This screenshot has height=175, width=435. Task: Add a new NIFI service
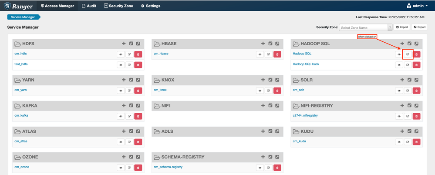(263, 106)
